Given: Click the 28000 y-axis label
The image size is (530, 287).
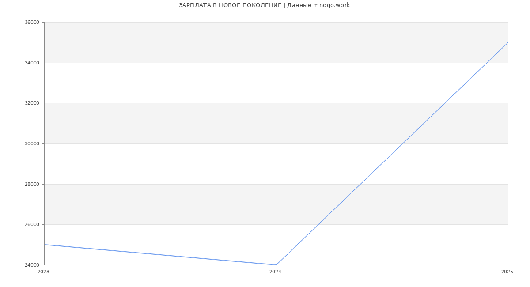Looking at the screenshot, I should point(32,184).
